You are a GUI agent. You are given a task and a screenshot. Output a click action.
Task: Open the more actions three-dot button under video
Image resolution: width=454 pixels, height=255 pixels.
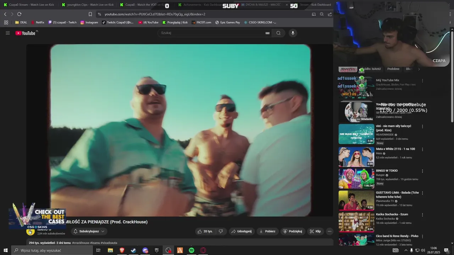[330, 231]
